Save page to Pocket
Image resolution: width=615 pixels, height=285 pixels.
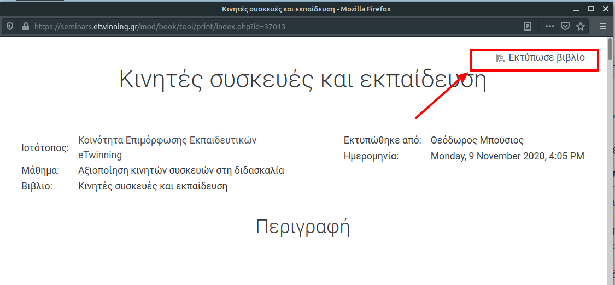coord(566,26)
